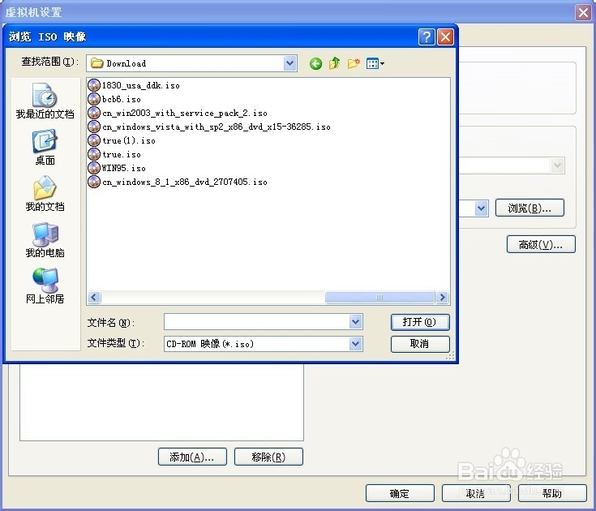
Task: Open the view menu icon
Action: point(375,63)
